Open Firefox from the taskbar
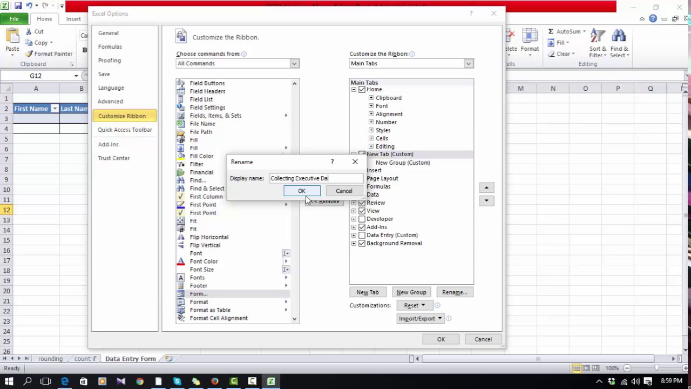Viewport: 691px width, 389px height. [214, 382]
